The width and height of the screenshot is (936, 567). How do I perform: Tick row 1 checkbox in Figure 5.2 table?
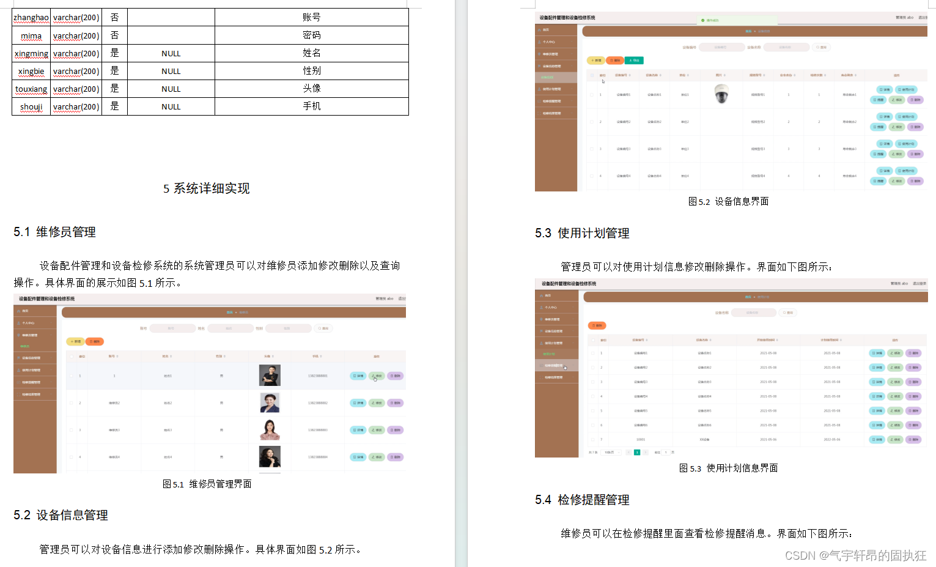pos(592,95)
